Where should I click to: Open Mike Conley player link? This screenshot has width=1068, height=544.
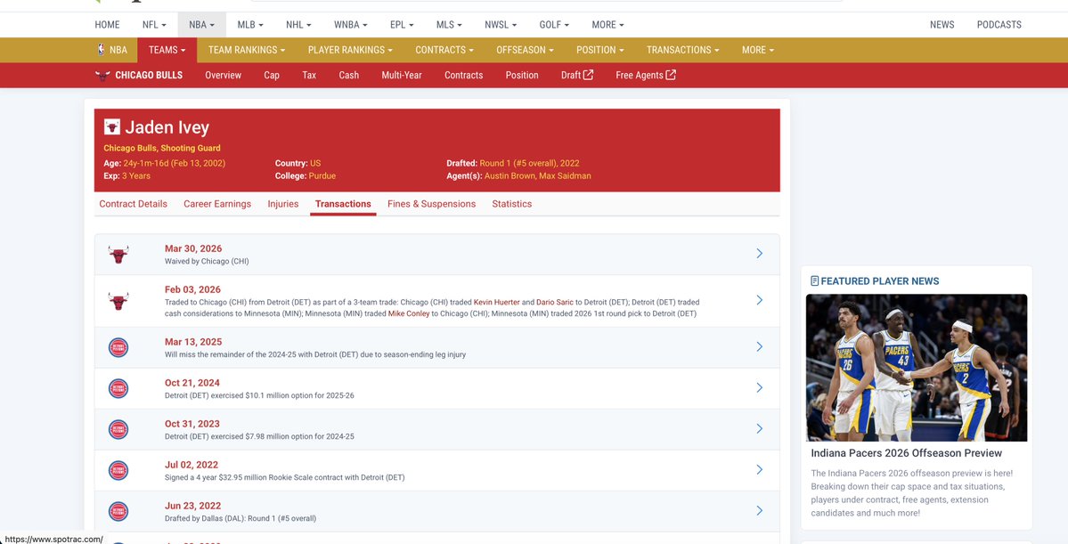pyautogui.click(x=409, y=314)
